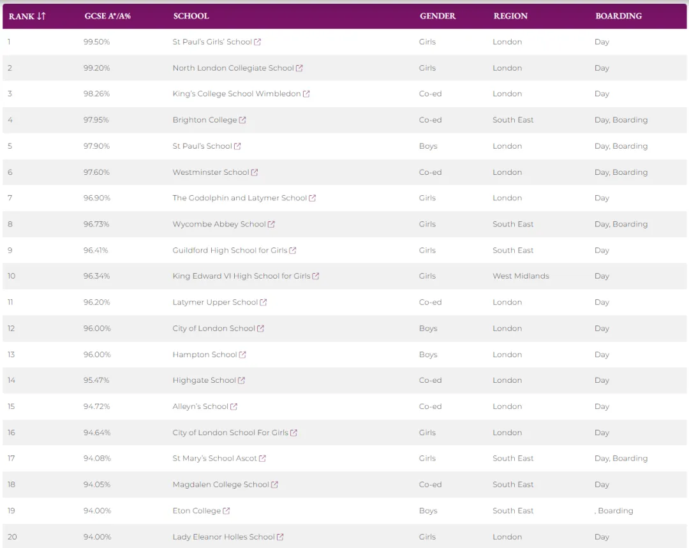Open external link icon beside Hampton School
689x548 pixels.
click(242, 355)
